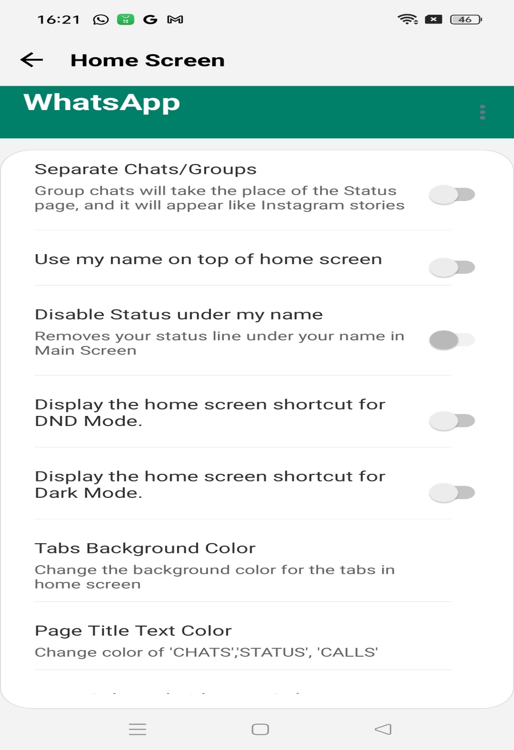The height and width of the screenshot is (750, 514).
Task: Open recent apps navigation button
Action: tap(138, 729)
